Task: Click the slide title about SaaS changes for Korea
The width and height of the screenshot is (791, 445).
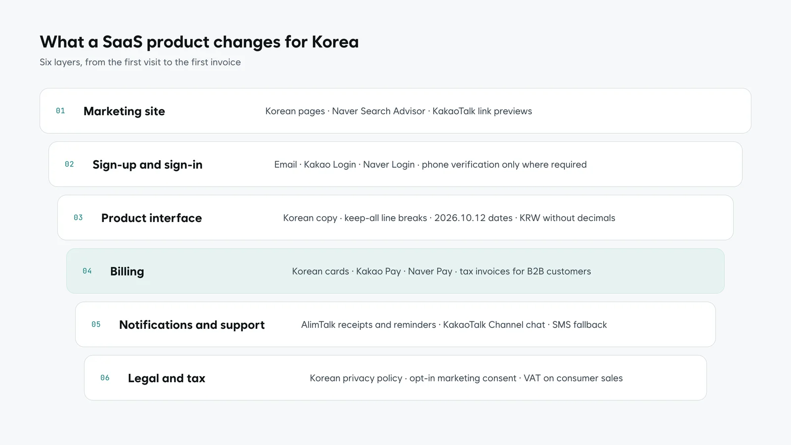Action: pos(199,42)
